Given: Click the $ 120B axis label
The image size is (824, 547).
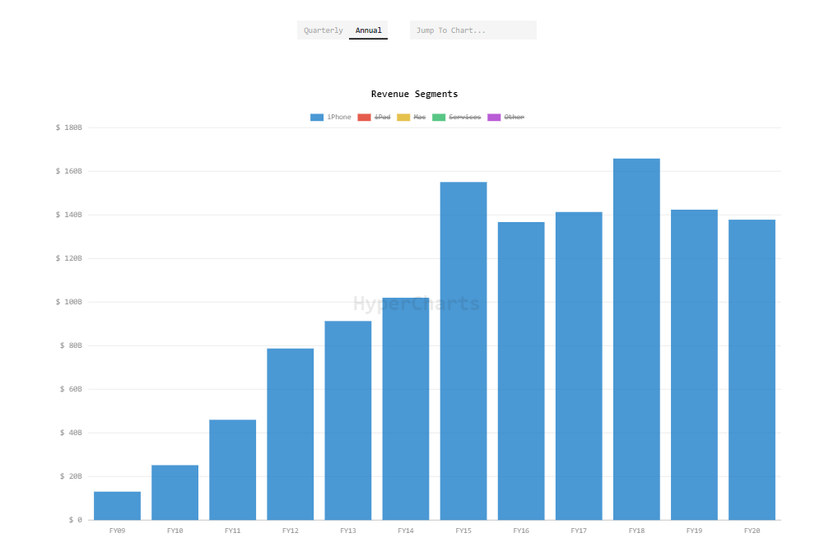Looking at the screenshot, I should tap(69, 258).
